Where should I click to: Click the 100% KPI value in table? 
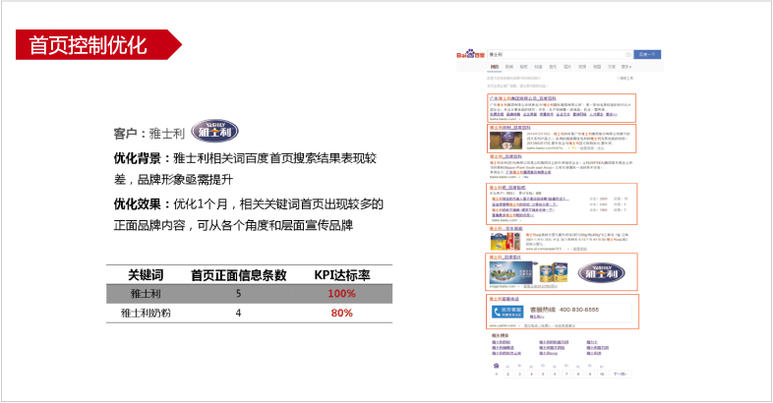tap(341, 294)
